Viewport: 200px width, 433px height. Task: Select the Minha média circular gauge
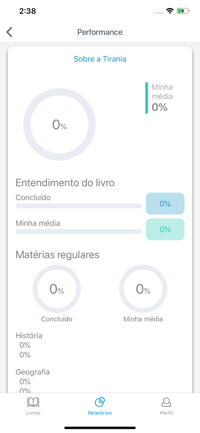143,289
